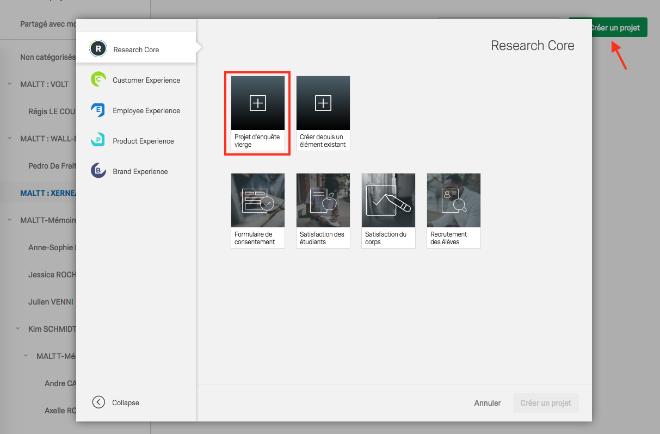Collapse the MALTT : VOLT folder

coord(9,84)
